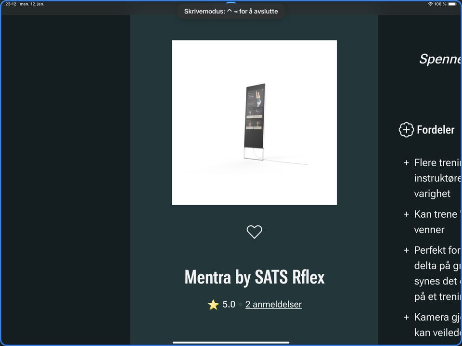Tap the 23:12 clock in status bar
462x346 pixels.
coord(11,4)
